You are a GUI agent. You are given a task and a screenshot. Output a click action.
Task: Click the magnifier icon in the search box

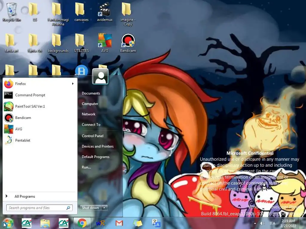click(68, 208)
